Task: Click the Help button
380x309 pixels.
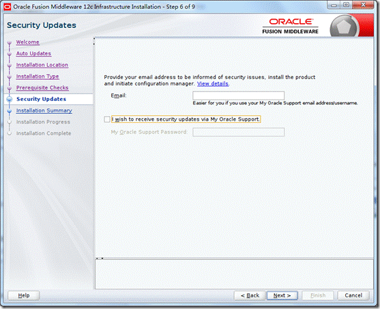Action: coord(24,295)
